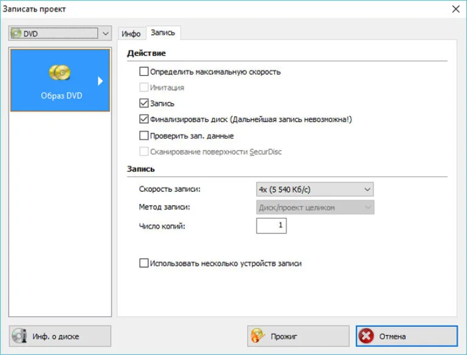Click the Число копий label

coord(162,226)
